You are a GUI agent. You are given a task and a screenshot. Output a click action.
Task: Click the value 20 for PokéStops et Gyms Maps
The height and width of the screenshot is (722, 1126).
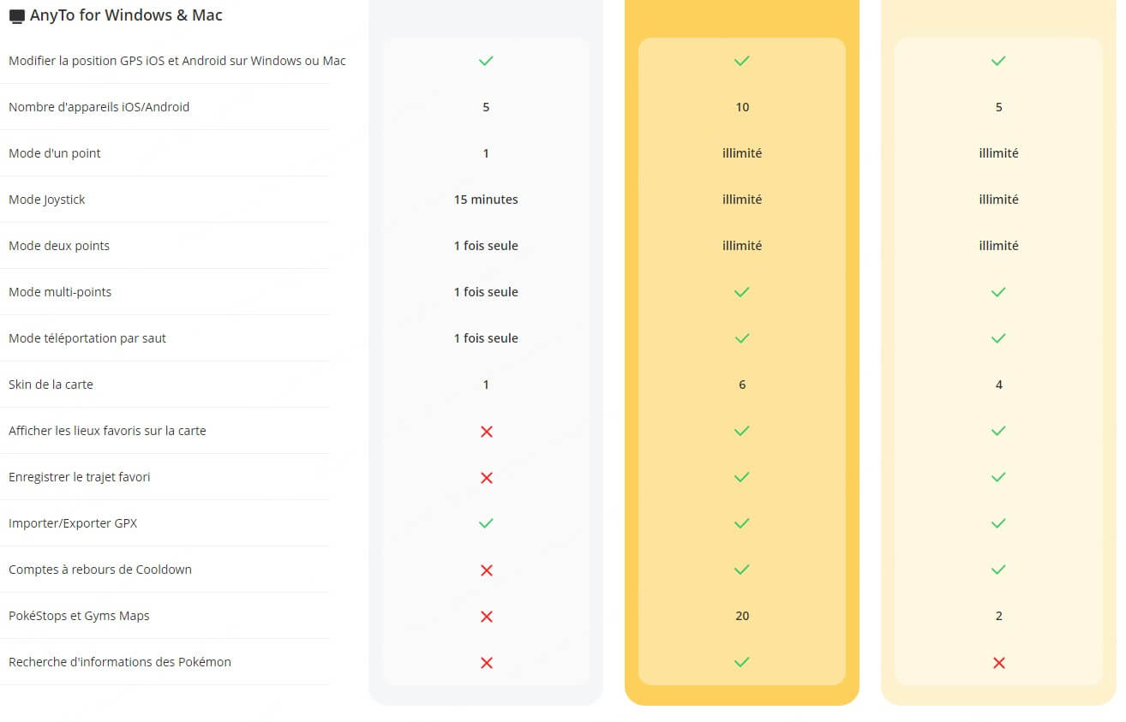point(742,616)
